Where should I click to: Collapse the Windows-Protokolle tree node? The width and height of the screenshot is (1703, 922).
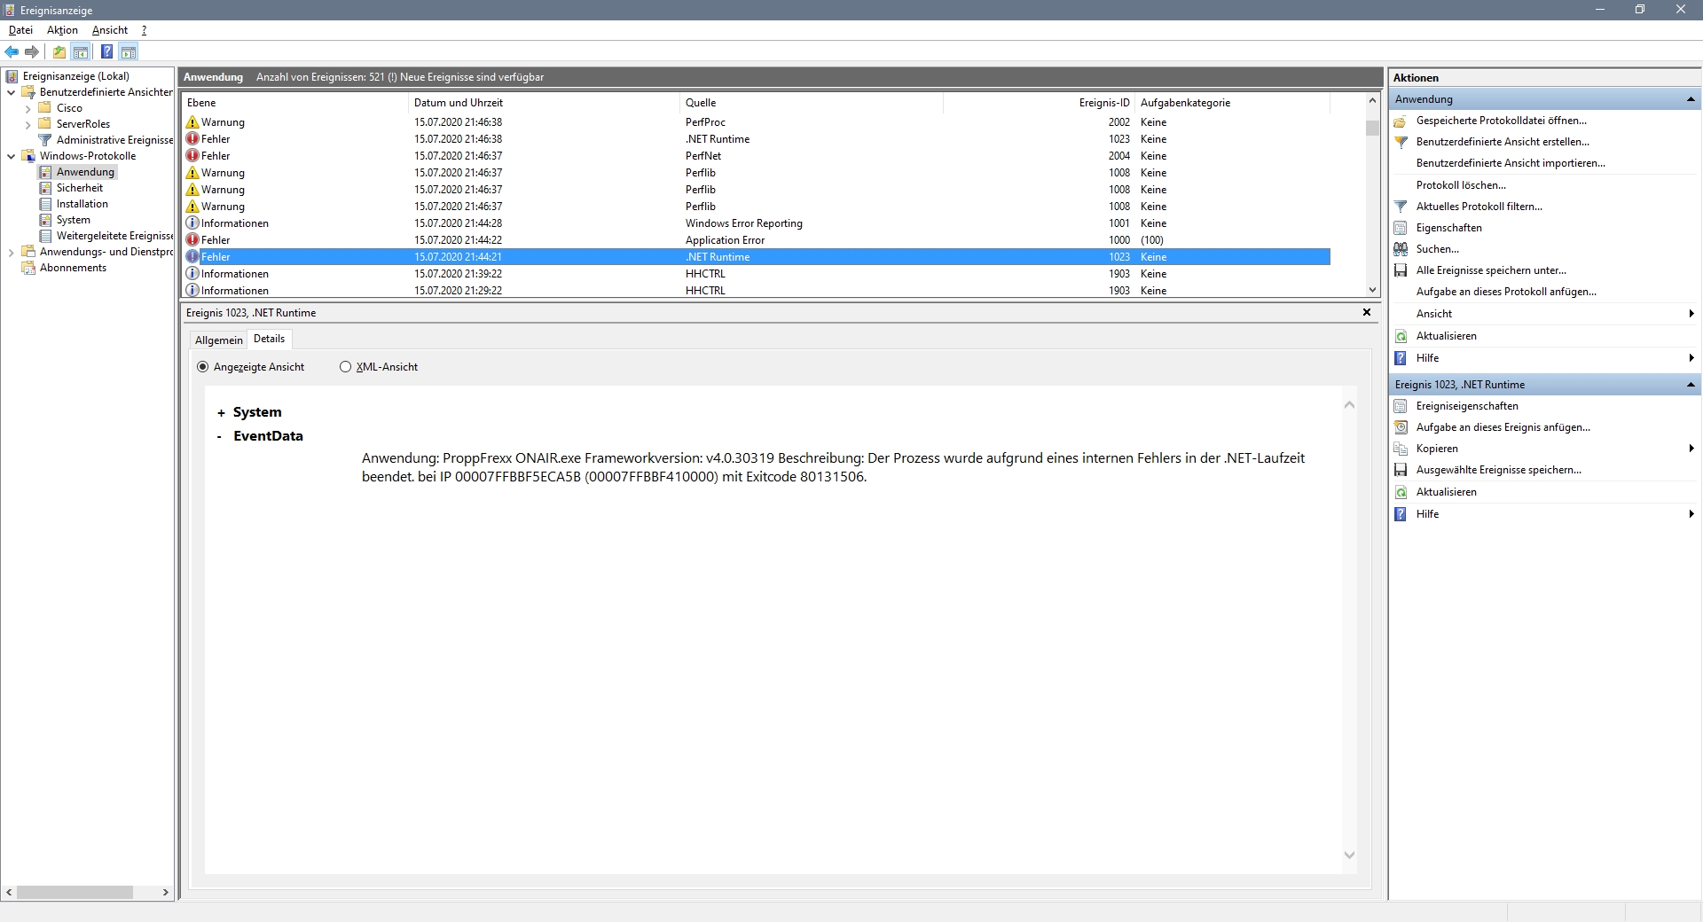pos(12,156)
